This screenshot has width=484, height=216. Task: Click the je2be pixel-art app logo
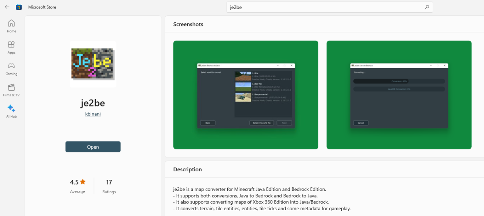[93, 64]
